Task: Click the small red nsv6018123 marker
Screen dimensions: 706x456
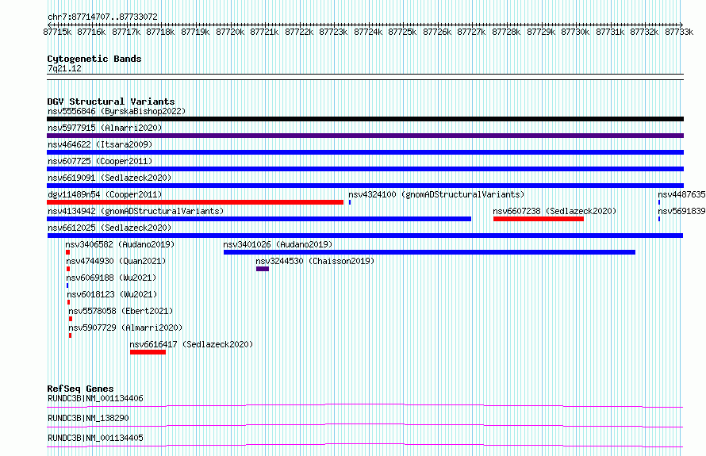Action: tap(69, 302)
